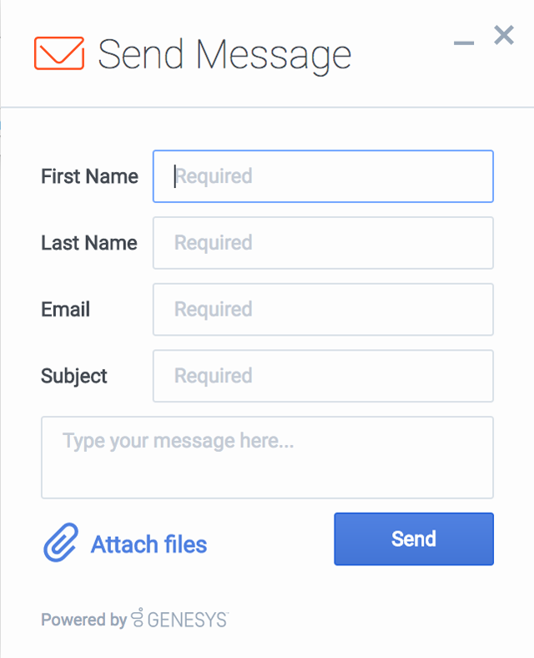Screen dimensions: 534x658
Task: Click the "Type your message here" textarea
Action: 267,458
